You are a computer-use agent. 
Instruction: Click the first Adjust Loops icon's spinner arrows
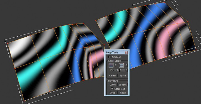pos(116,65)
